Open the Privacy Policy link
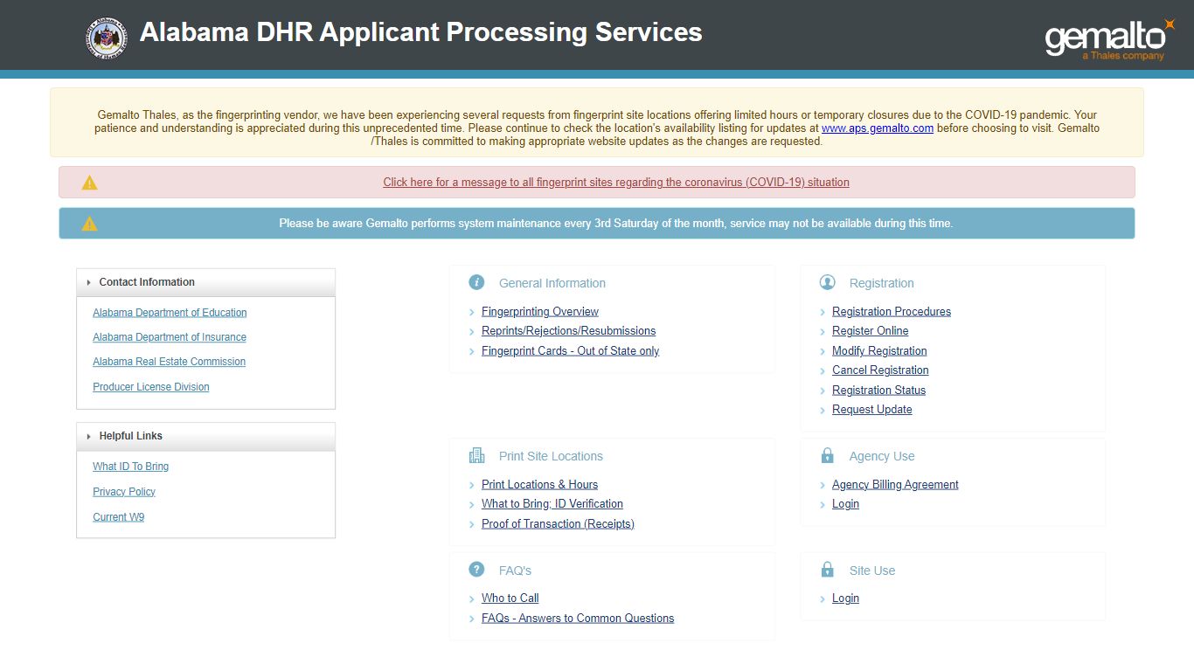This screenshot has width=1194, height=671. (124, 492)
